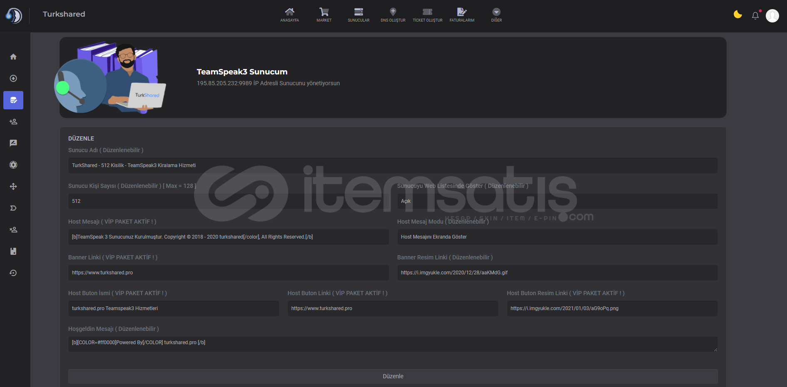Click the highlighted database edit sidebar icon

[13, 100]
